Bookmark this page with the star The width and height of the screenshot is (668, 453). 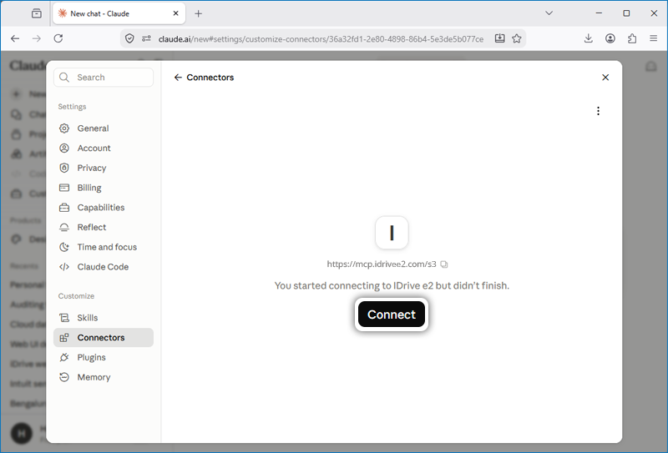pos(517,38)
